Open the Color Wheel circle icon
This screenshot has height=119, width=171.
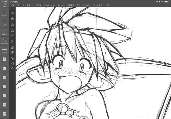(x=12, y=42)
